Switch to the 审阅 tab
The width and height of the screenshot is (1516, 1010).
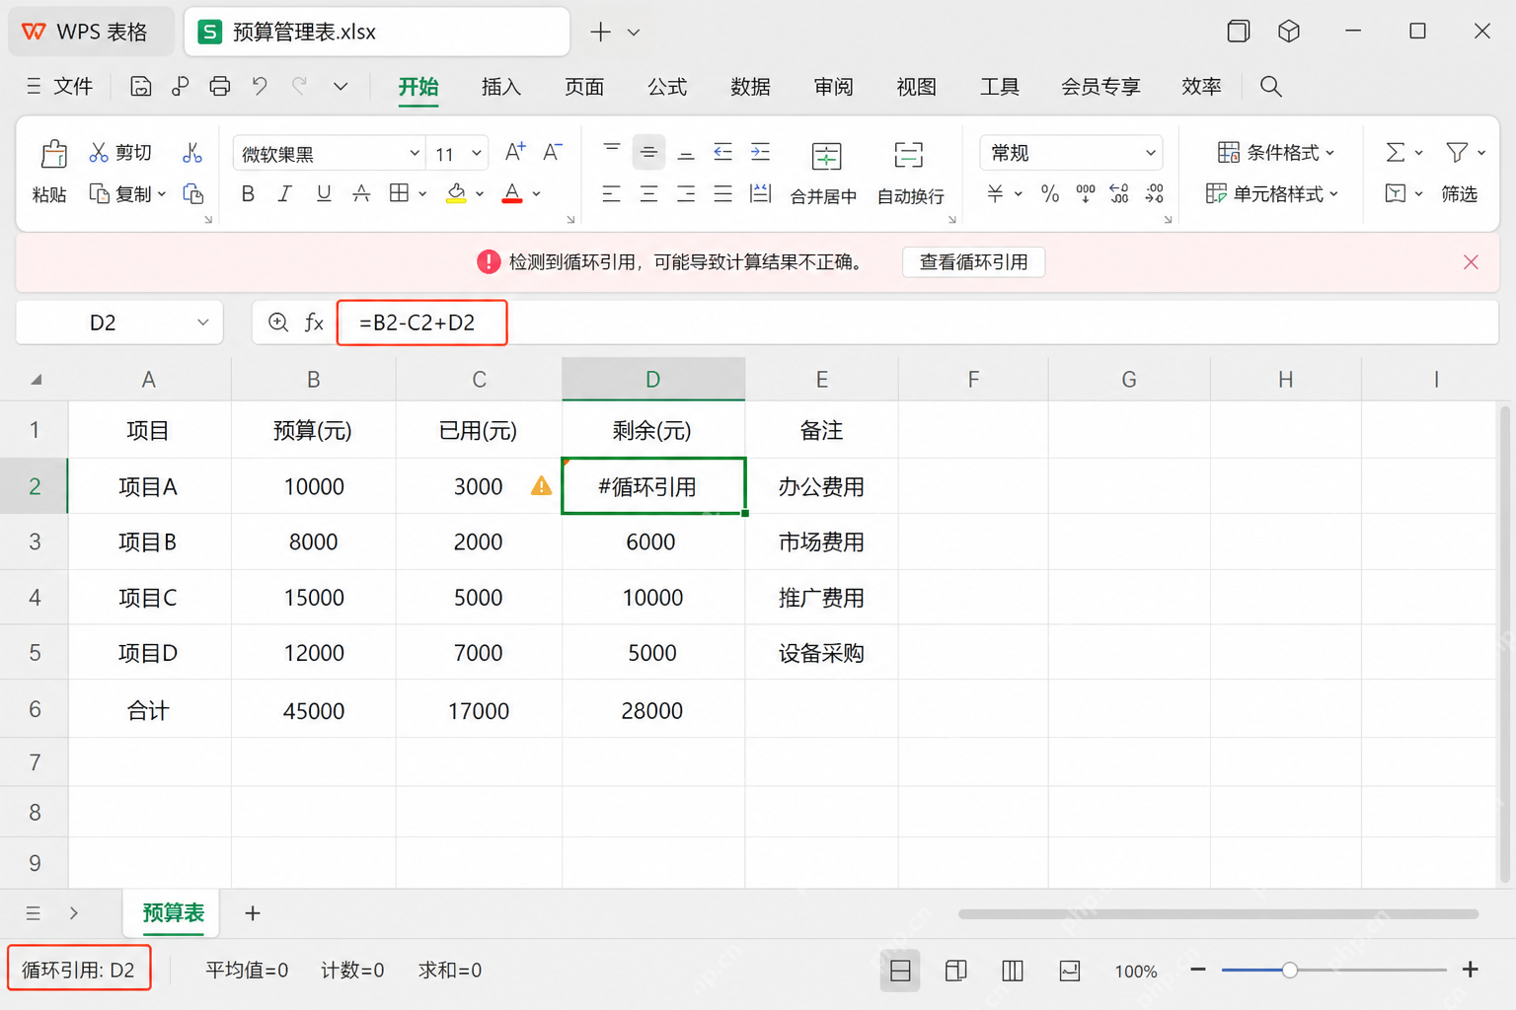coord(833,87)
